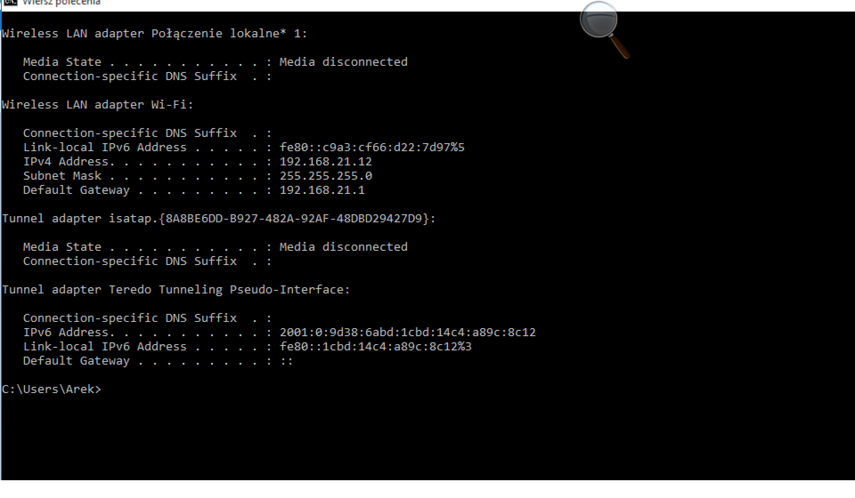This screenshot has width=855, height=498.
Task: Click the Wi-Fi Subnet Mask label
Action: [62, 176]
